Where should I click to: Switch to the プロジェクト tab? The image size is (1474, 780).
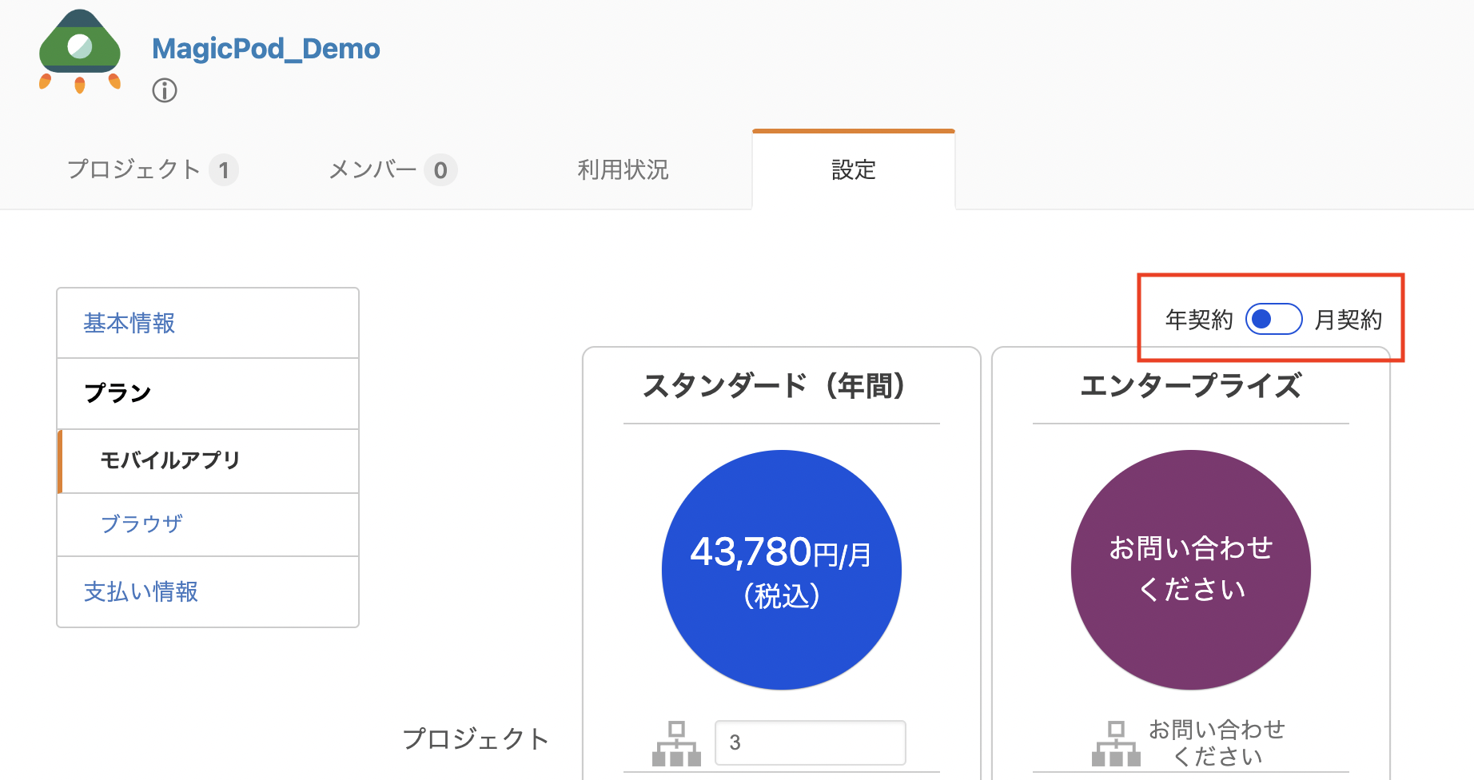[153, 169]
